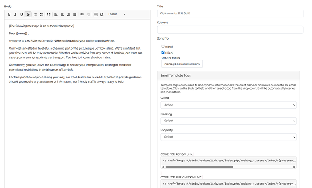Viewport: 312px width, 188px height.
Task: Click the paragraph starting "For transportation inquiries"
Action: [75, 79]
